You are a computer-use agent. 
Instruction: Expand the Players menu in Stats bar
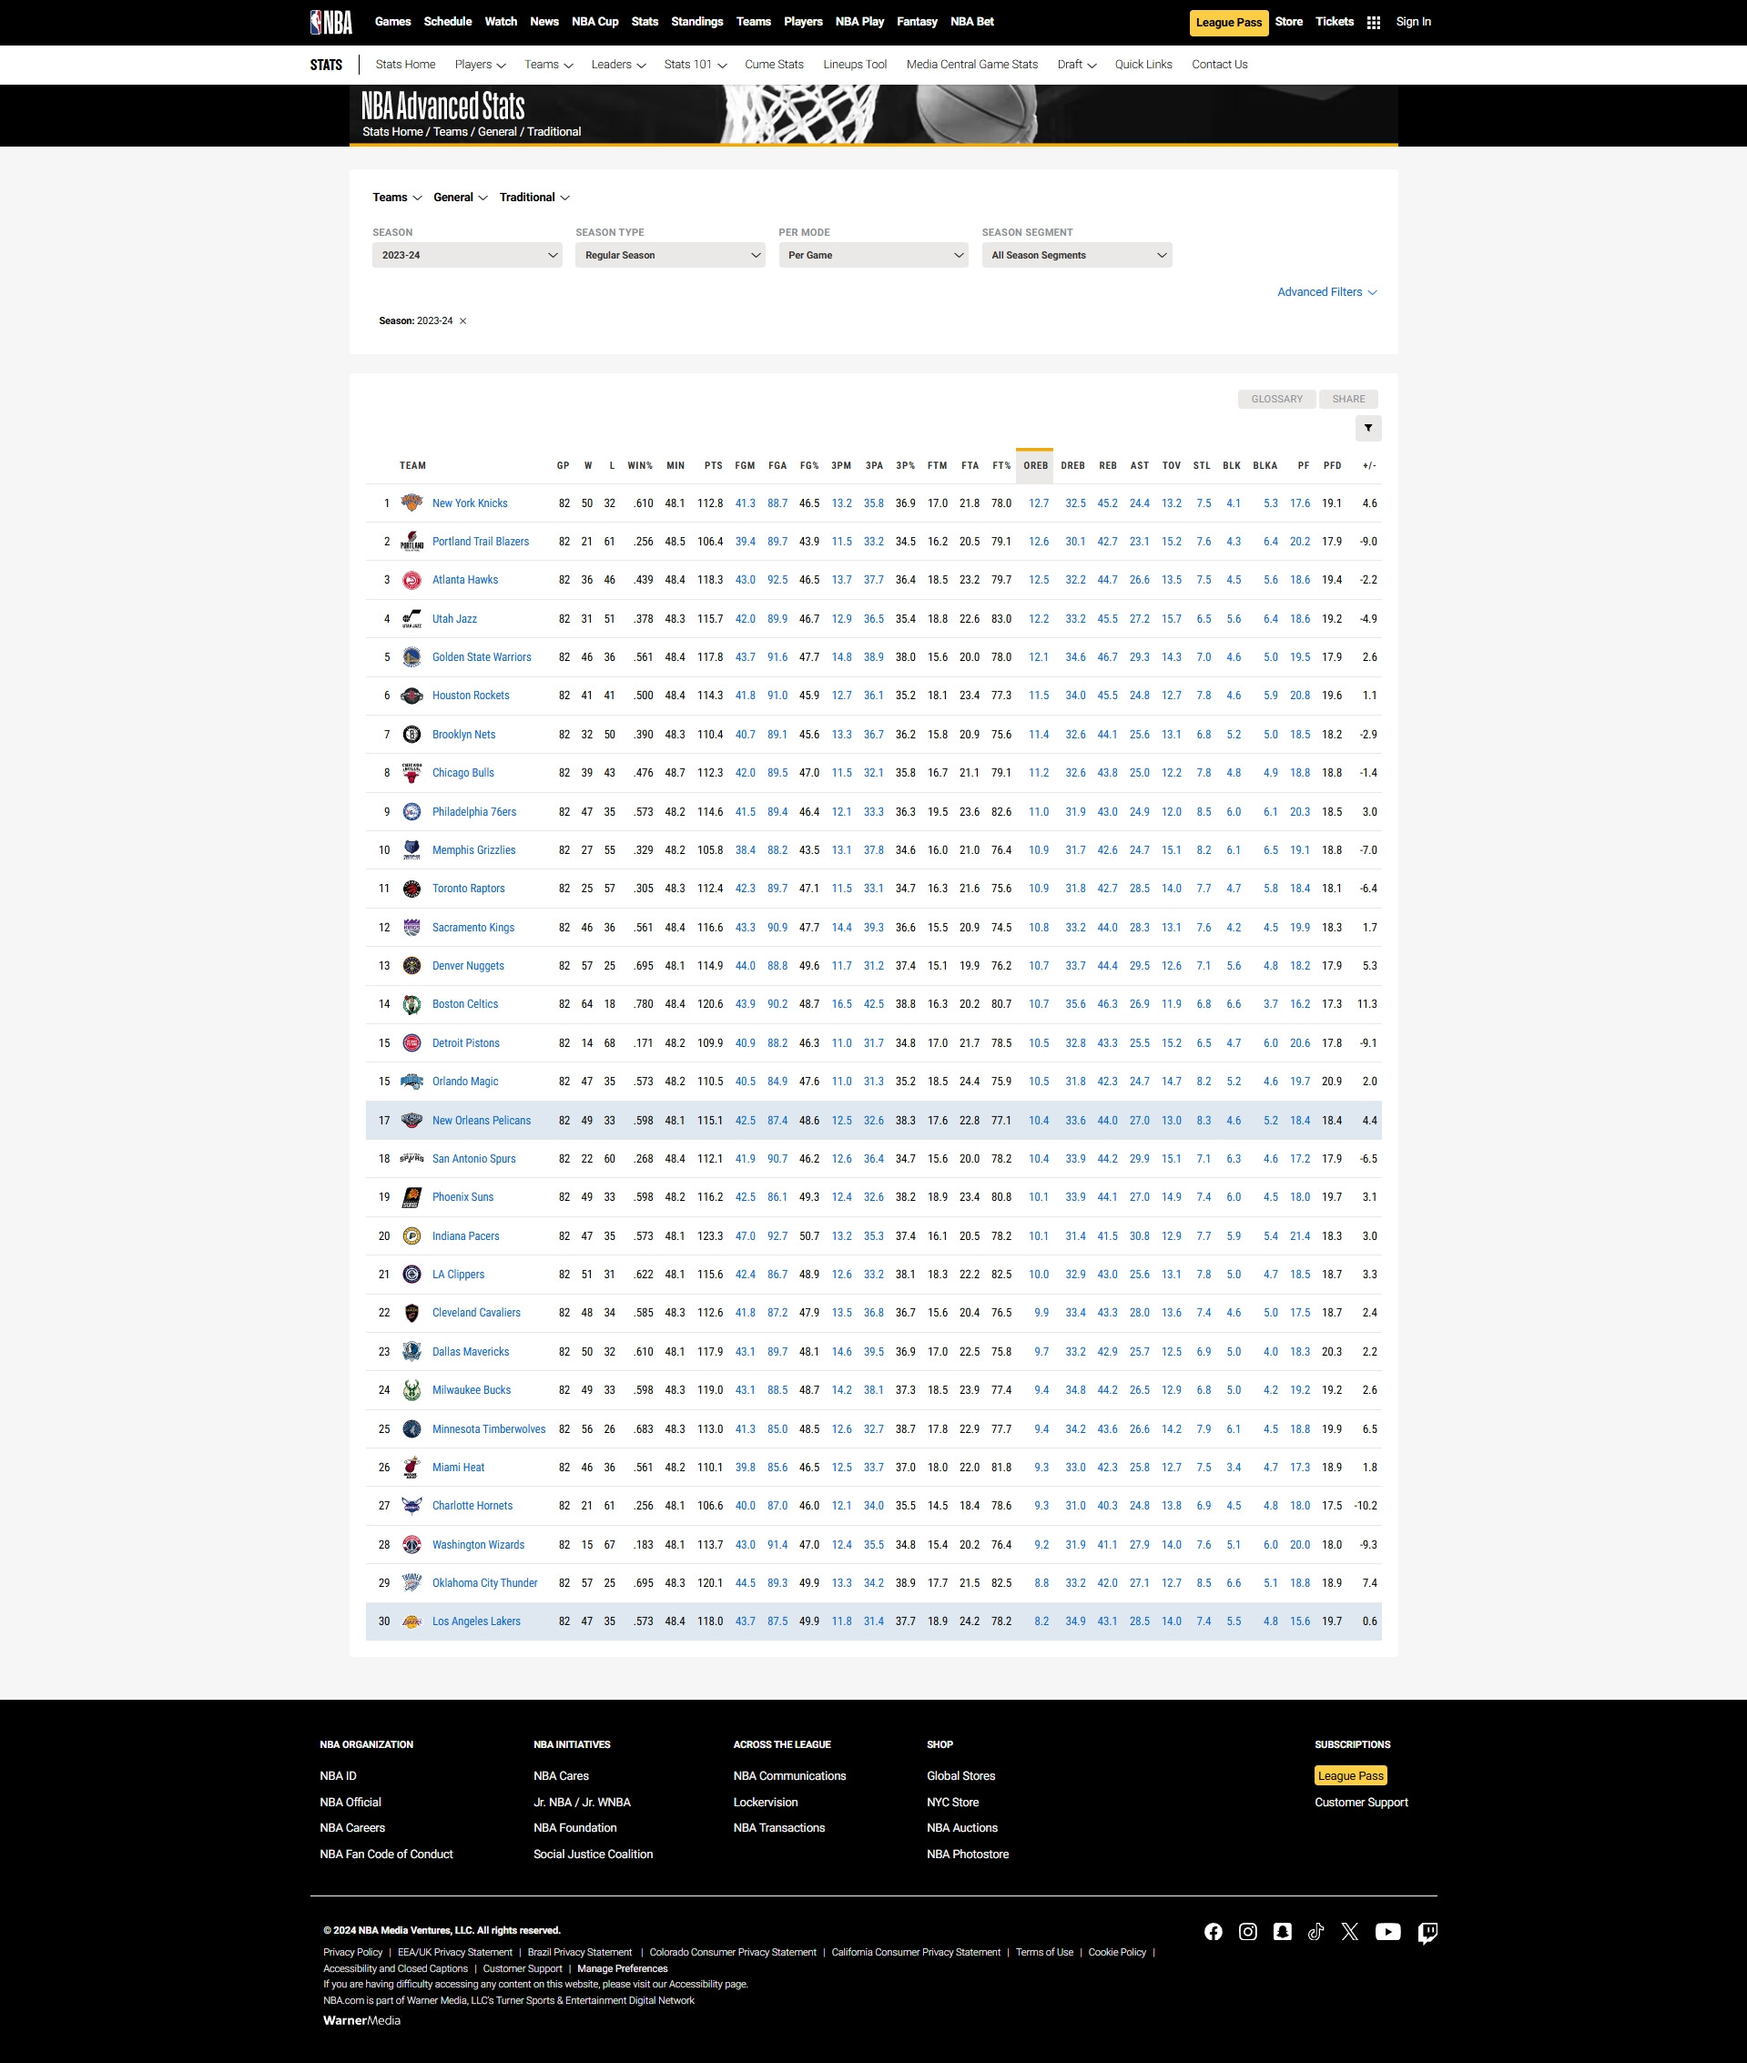(x=481, y=65)
